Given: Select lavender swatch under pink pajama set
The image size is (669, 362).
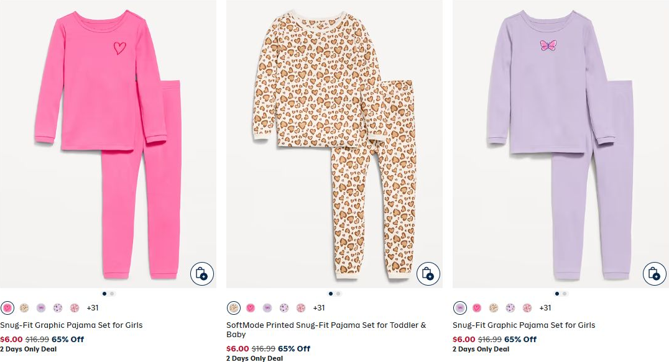Looking at the screenshot, I should [x=41, y=307].
